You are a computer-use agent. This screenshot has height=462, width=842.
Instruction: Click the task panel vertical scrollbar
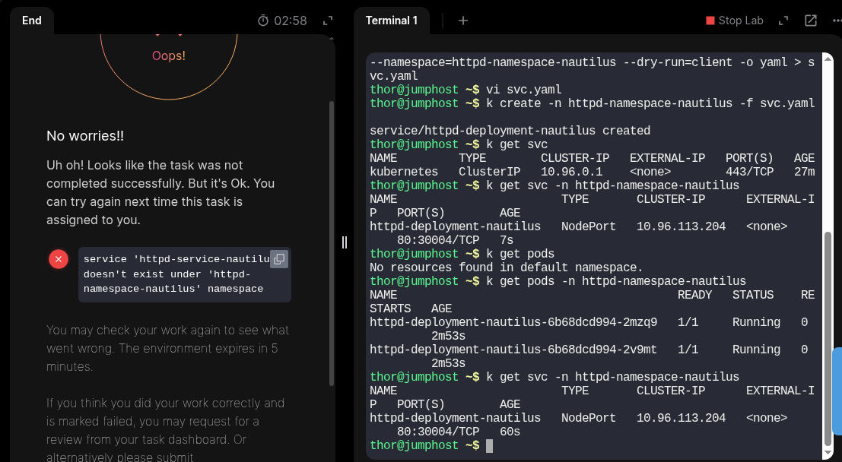coord(331,243)
